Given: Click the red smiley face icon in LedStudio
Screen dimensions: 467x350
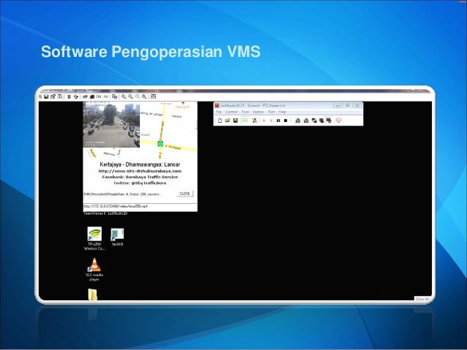Looking at the screenshot, I should coord(339,120).
